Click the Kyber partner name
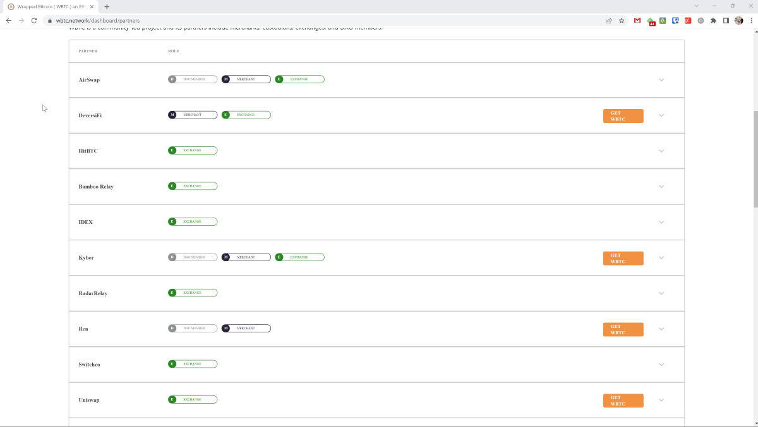758x427 pixels. click(x=86, y=258)
